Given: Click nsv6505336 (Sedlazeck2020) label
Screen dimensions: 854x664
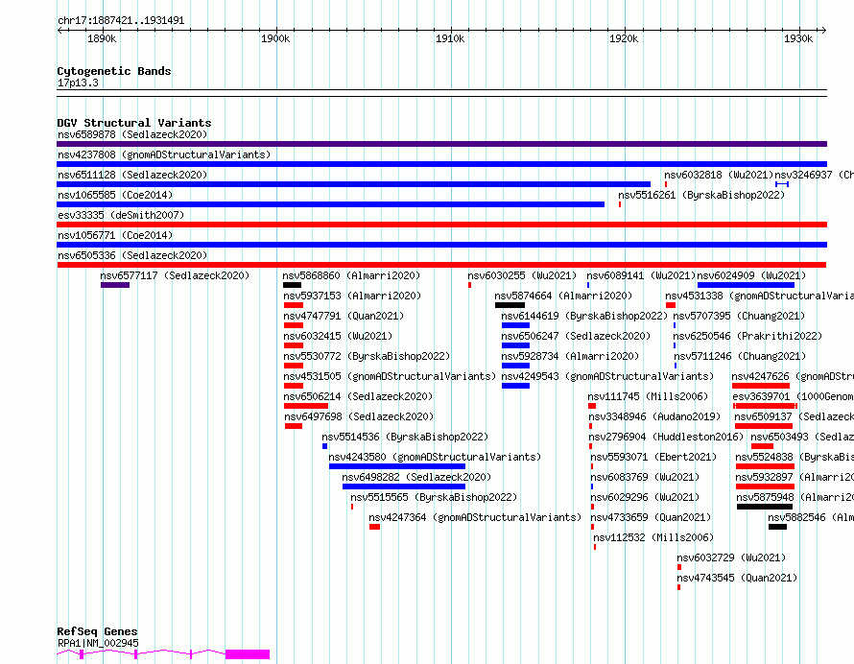Looking at the screenshot, I should pyautogui.click(x=132, y=255).
